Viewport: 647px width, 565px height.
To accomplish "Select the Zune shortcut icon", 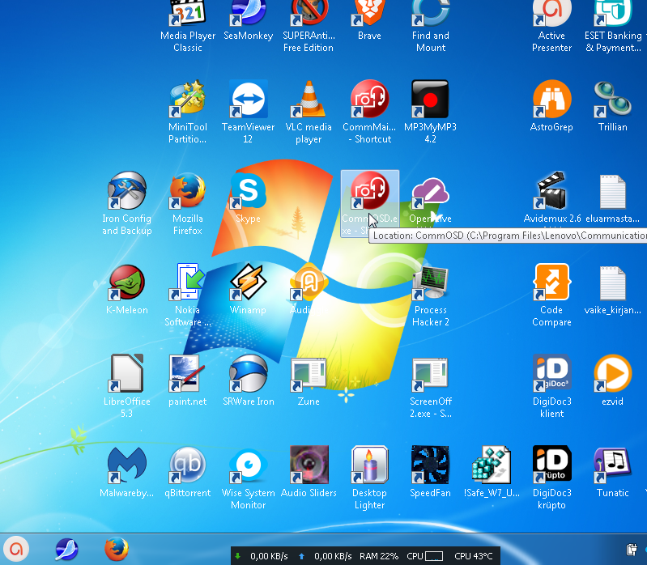I will [x=309, y=375].
